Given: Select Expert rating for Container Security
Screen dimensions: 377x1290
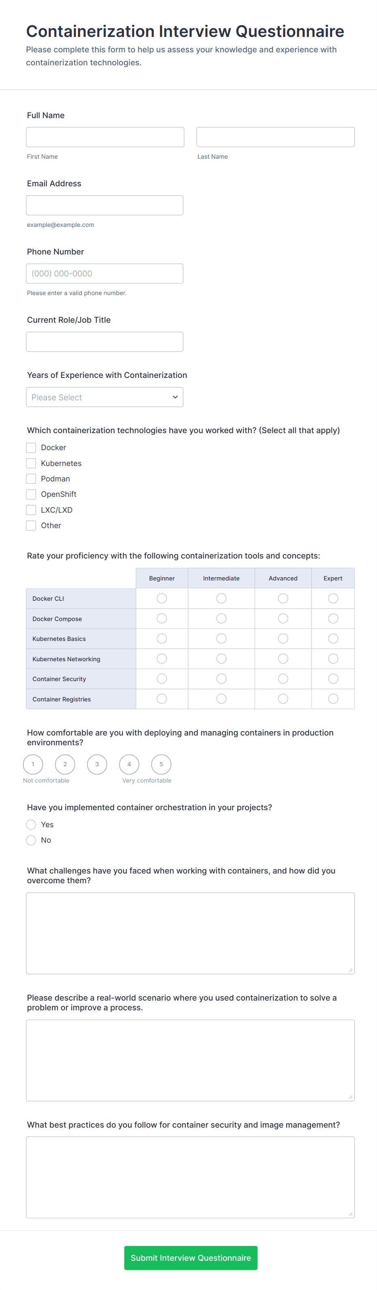Looking at the screenshot, I should [333, 679].
